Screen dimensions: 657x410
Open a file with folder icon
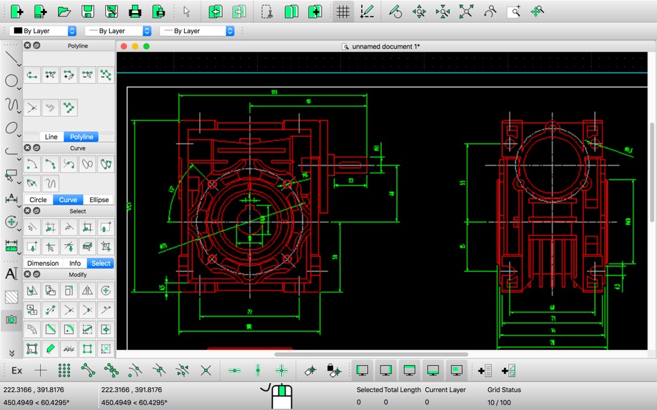point(64,11)
